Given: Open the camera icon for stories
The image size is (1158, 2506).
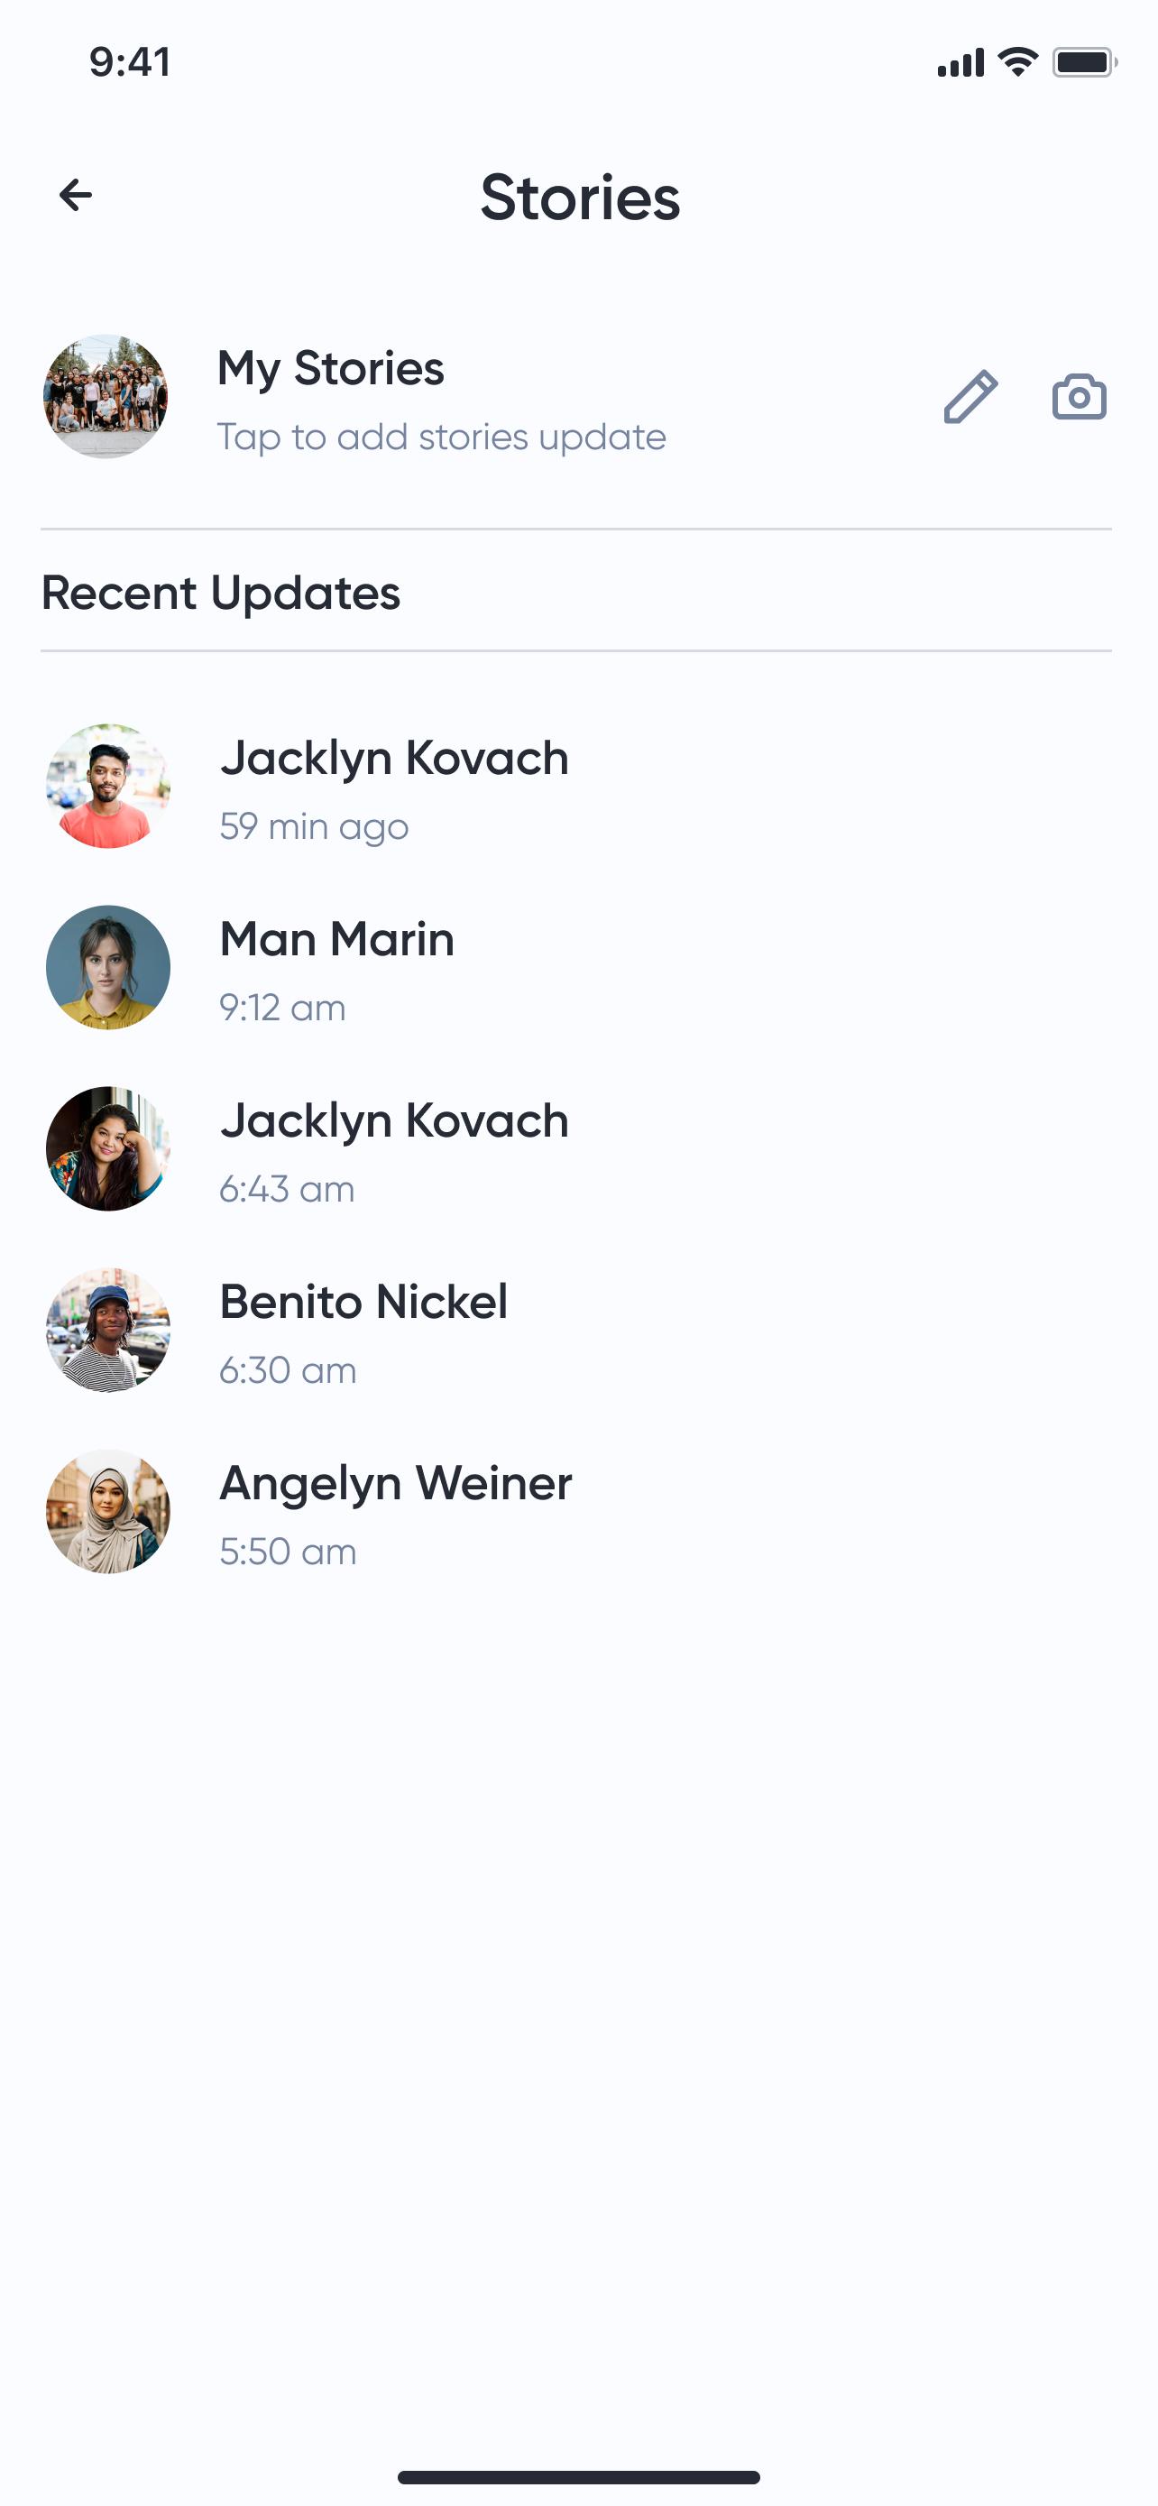Looking at the screenshot, I should 1080,397.
